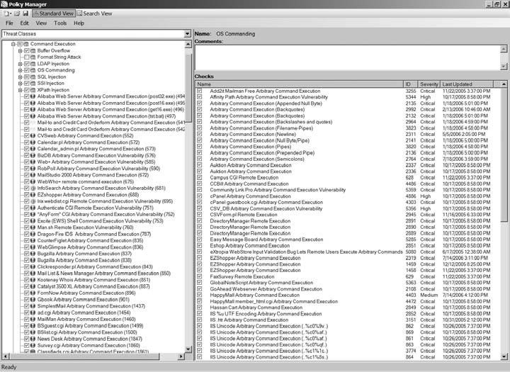
Task: Click globe icon for Survey.cgi entry (1860)
Action: [33, 345]
